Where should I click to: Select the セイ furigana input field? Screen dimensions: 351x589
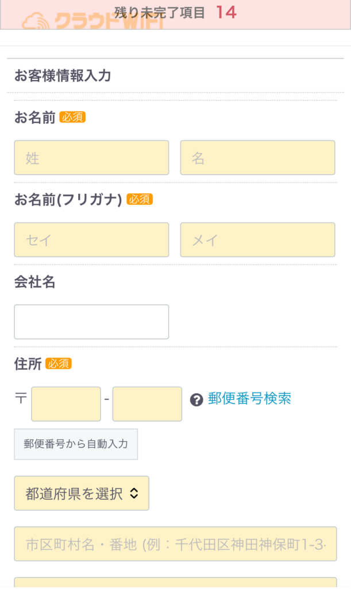pyautogui.click(x=91, y=239)
